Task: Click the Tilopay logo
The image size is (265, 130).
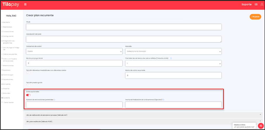Action: click(11, 4)
